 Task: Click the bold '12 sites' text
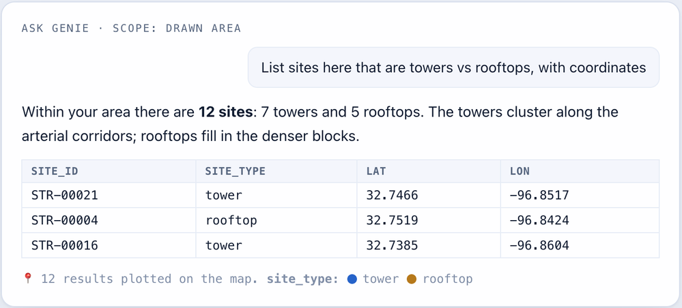coord(225,112)
